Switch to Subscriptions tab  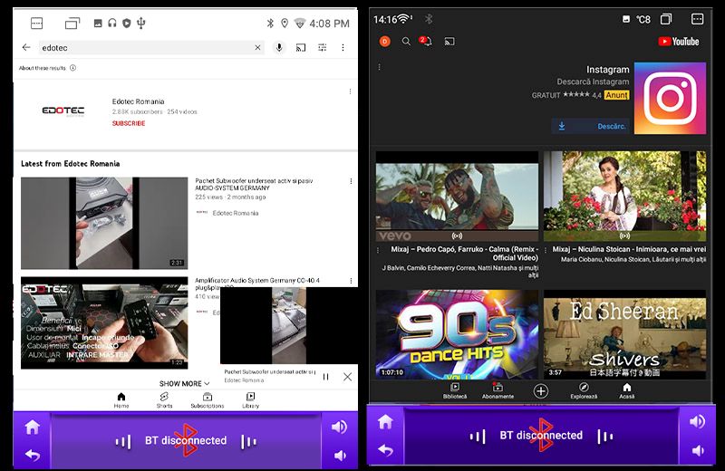point(208,399)
